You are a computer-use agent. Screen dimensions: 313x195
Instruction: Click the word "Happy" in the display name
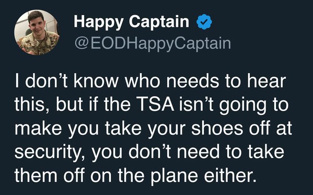pyautogui.click(x=99, y=22)
